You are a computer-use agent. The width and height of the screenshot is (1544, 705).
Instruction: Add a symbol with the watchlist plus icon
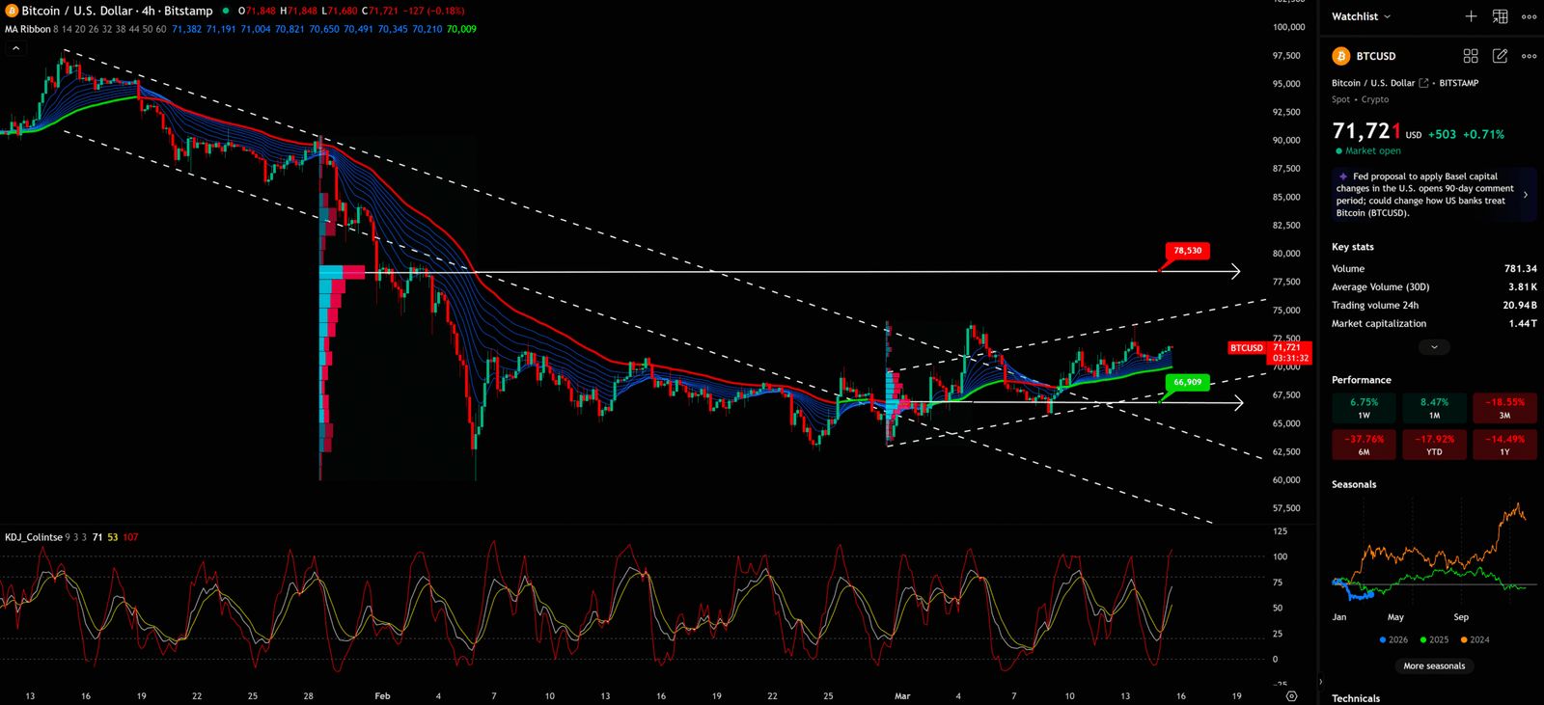click(x=1471, y=16)
